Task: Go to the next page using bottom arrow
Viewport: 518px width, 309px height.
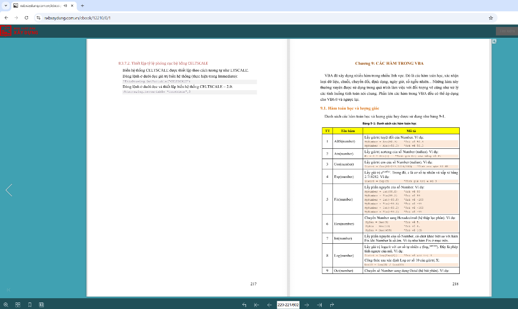Action: tap(307, 305)
